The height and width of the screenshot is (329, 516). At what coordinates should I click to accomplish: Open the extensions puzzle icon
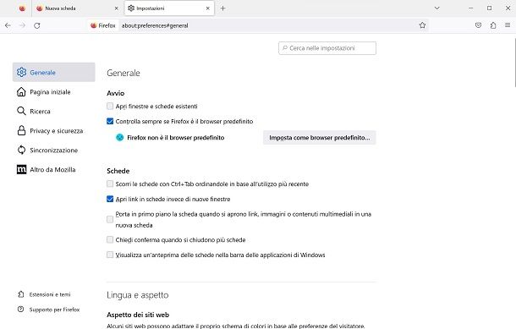click(493, 25)
